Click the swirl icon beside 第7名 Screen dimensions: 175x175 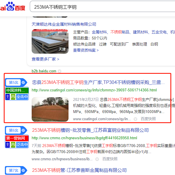point(23,170)
